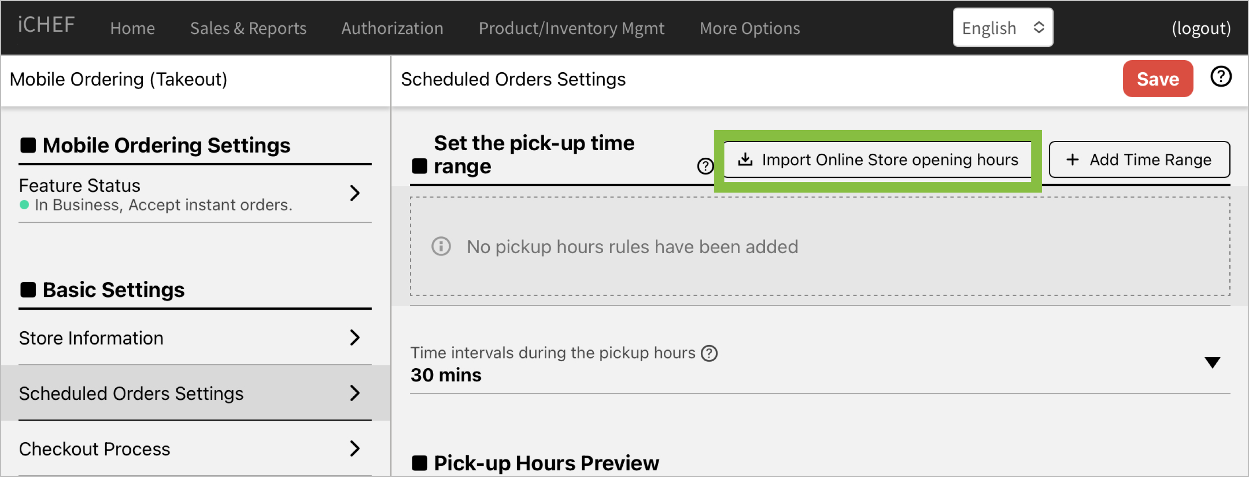Click help icon next to pick-up time range

click(704, 166)
